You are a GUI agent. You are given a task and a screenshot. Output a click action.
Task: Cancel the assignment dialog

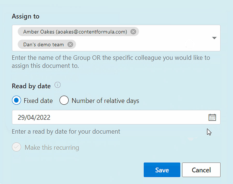tap(201, 170)
